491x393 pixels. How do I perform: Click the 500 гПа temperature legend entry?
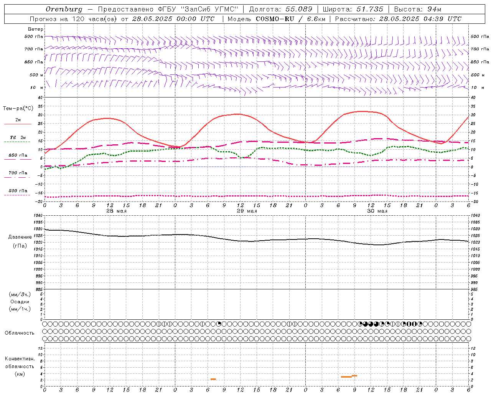[x=18, y=191]
